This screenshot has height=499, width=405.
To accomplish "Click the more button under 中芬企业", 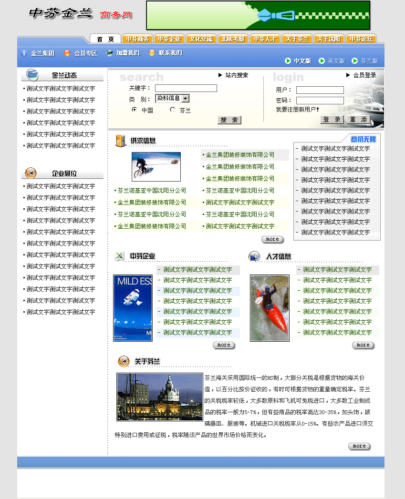I will click(x=224, y=345).
